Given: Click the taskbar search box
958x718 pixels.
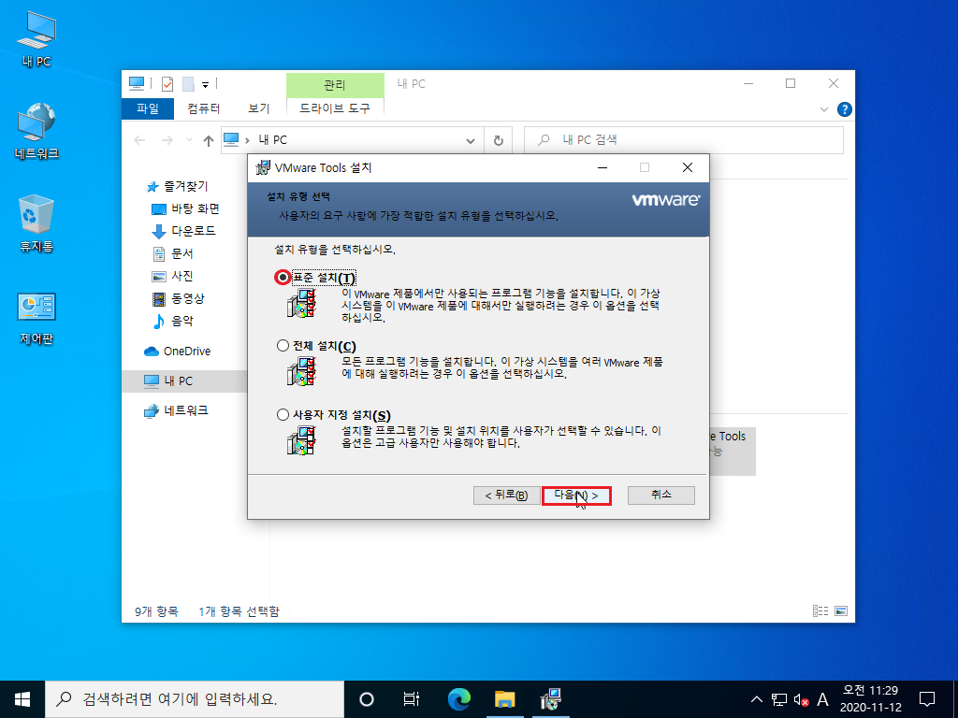Looking at the screenshot, I should click(195, 699).
